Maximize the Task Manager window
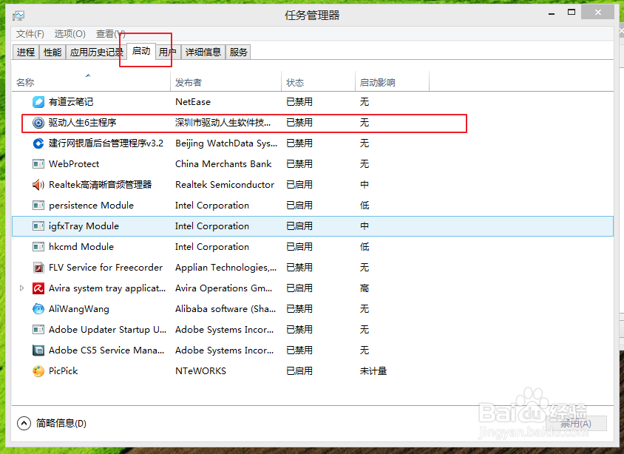Viewport: 624px width, 454px height. 572,13
